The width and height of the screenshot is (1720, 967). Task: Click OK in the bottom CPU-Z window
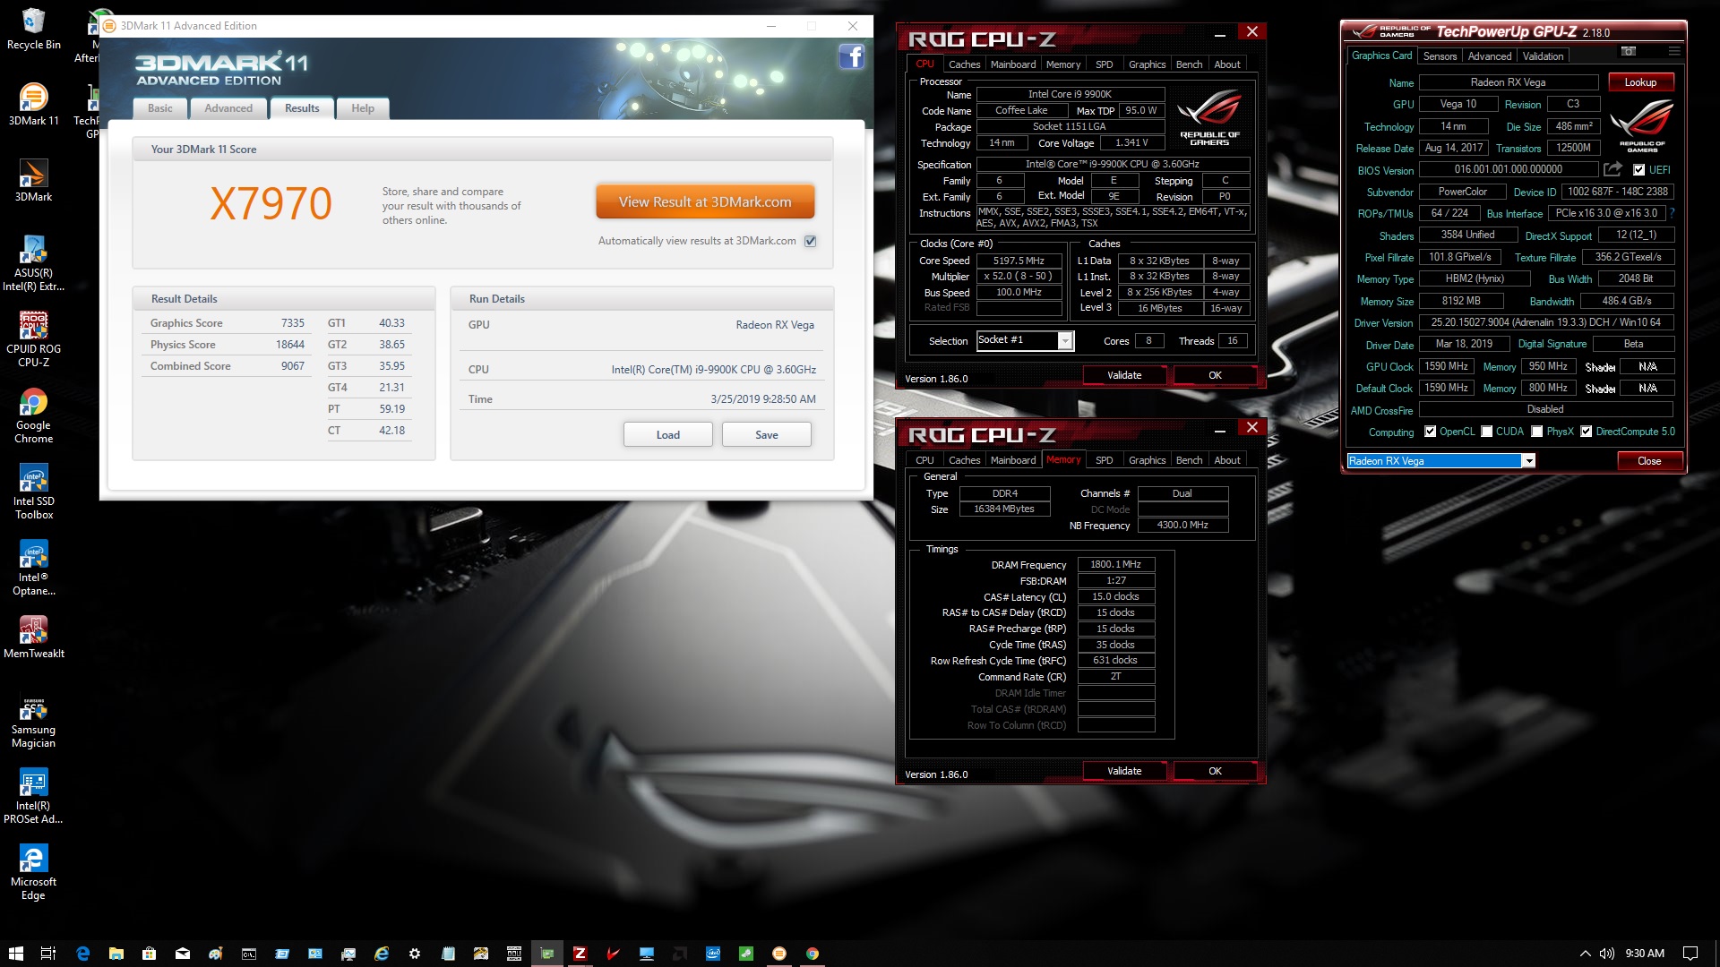pyautogui.click(x=1215, y=771)
